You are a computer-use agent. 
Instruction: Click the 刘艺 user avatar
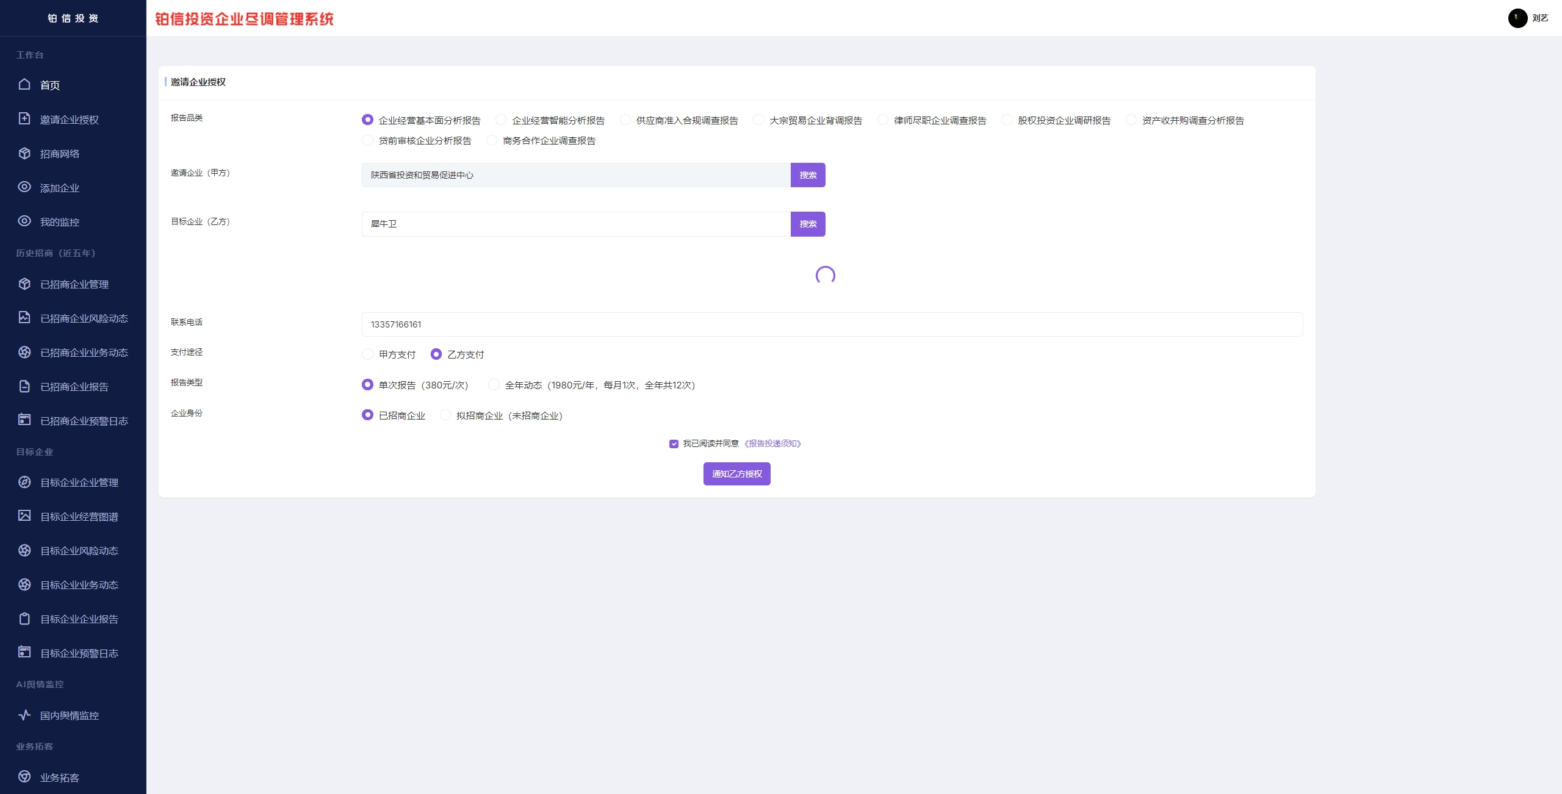pos(1517,18)
